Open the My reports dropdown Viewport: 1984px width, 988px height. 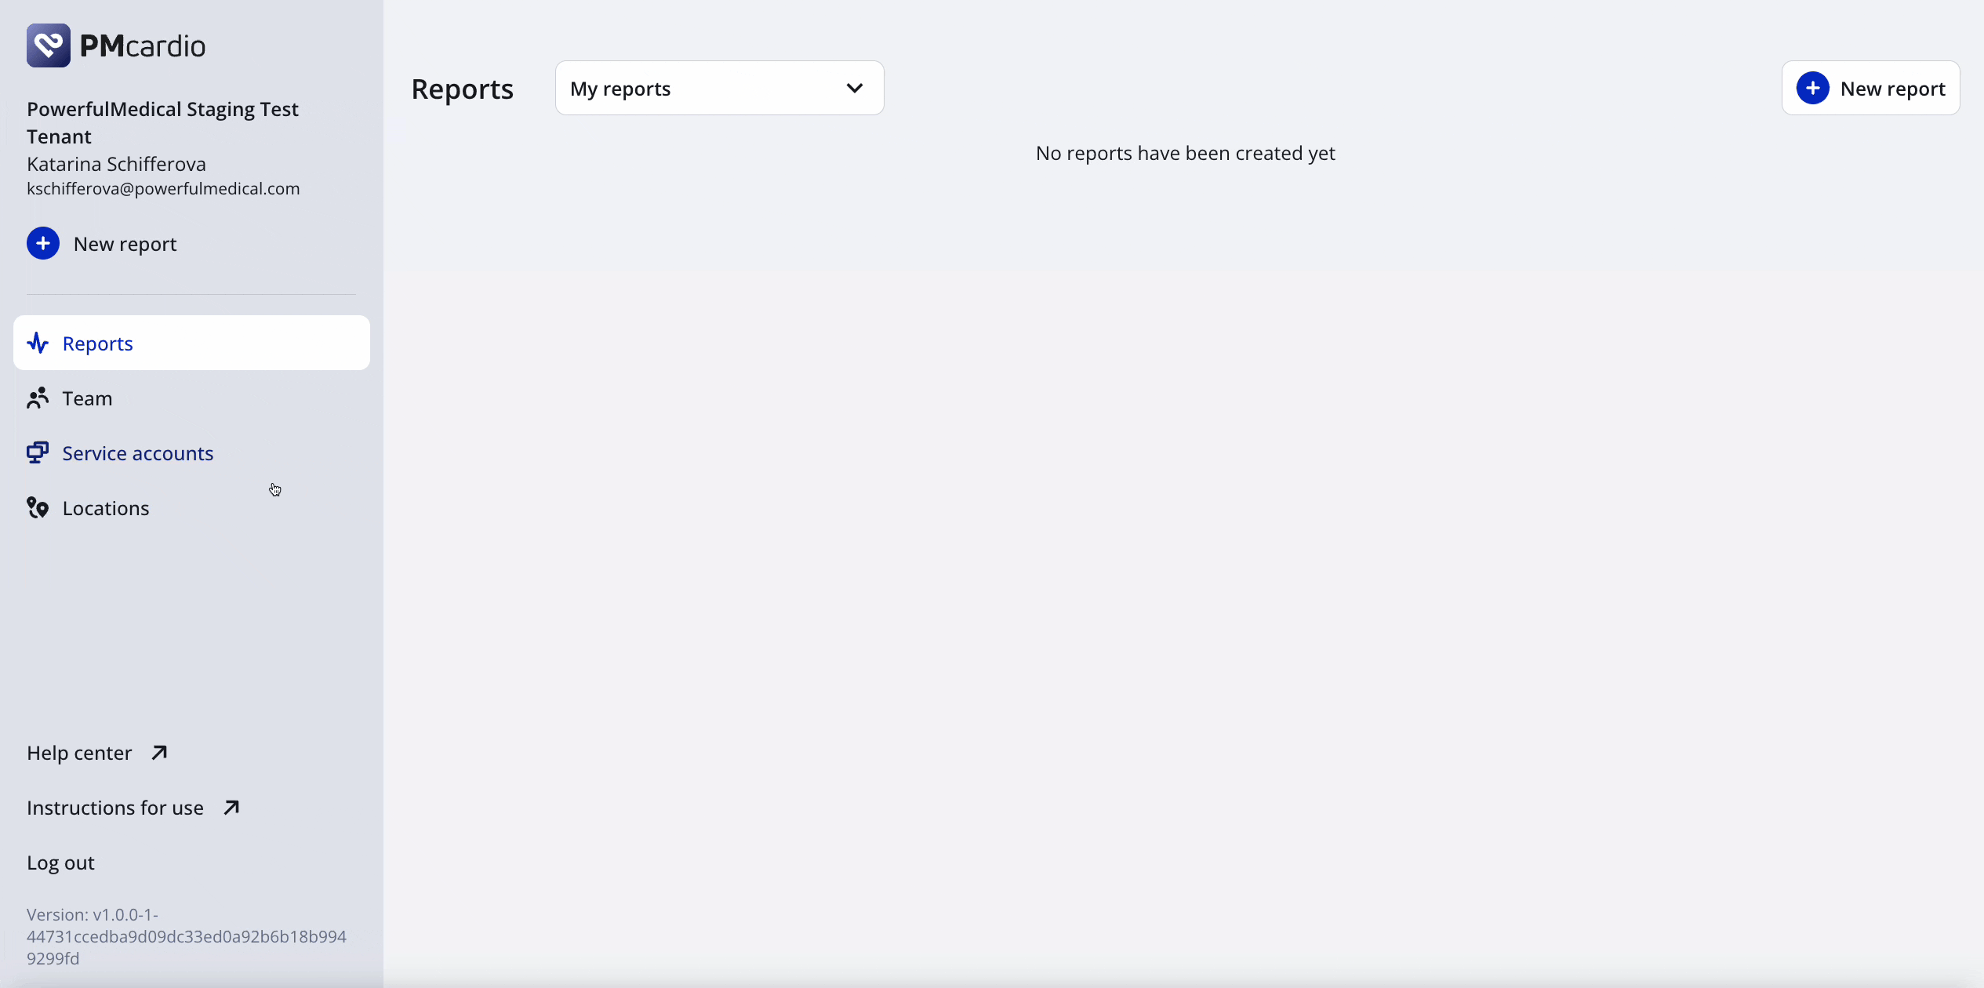tap(720, 89)
